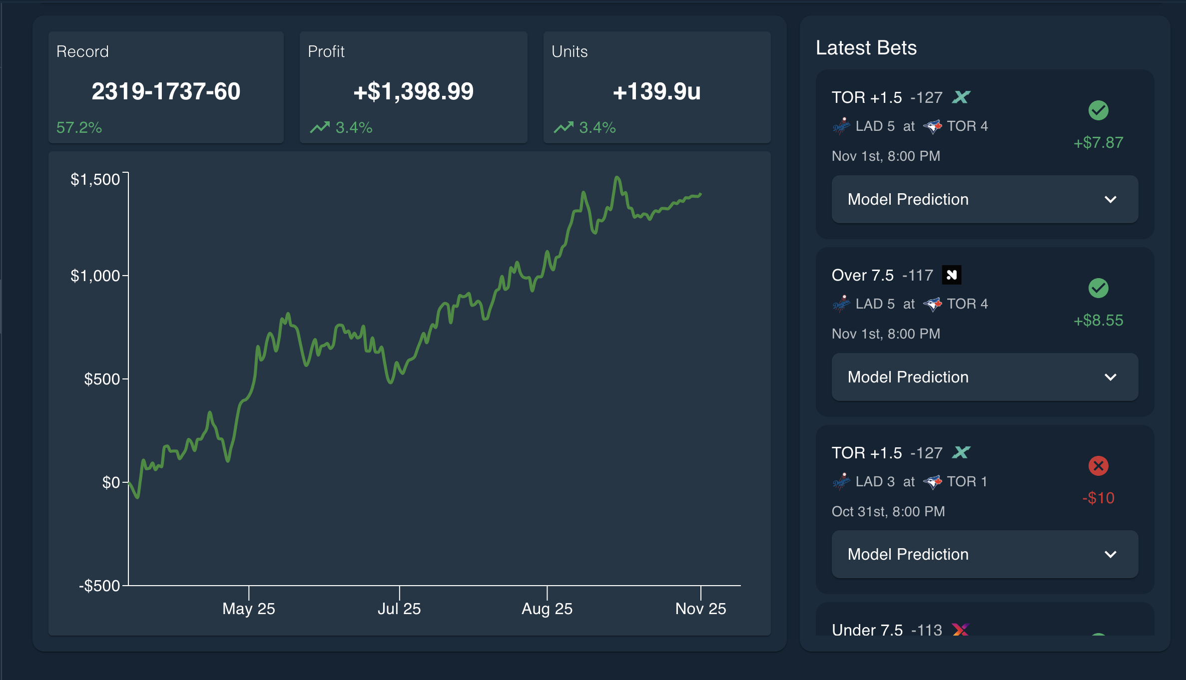
Task: Click the TOR 1 score text
Action: point(967,482)
